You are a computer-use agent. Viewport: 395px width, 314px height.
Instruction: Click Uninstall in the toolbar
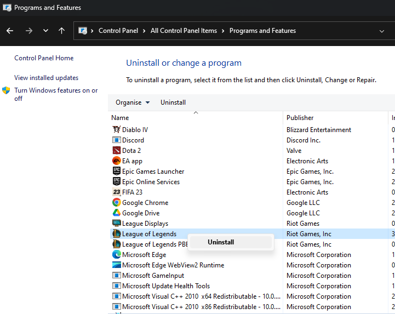[173, 102]
